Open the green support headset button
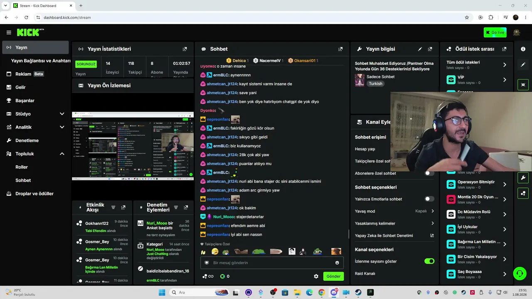The width and height of the screenshot is (532, 299). [x=520, y=273]
